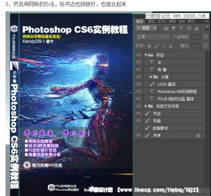211x196 pixels.
Task: Click the brush icon of 书面 layer
Action: point(147,120)
